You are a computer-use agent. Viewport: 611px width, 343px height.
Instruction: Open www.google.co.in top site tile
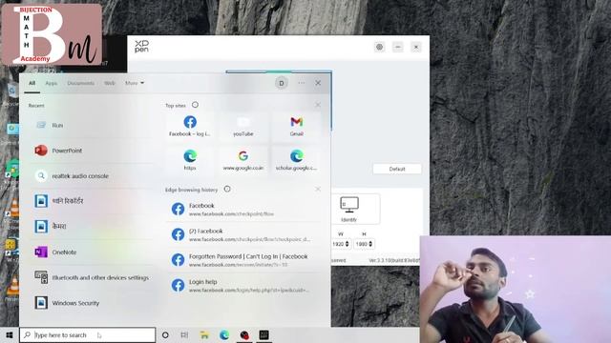click(243, 160)
